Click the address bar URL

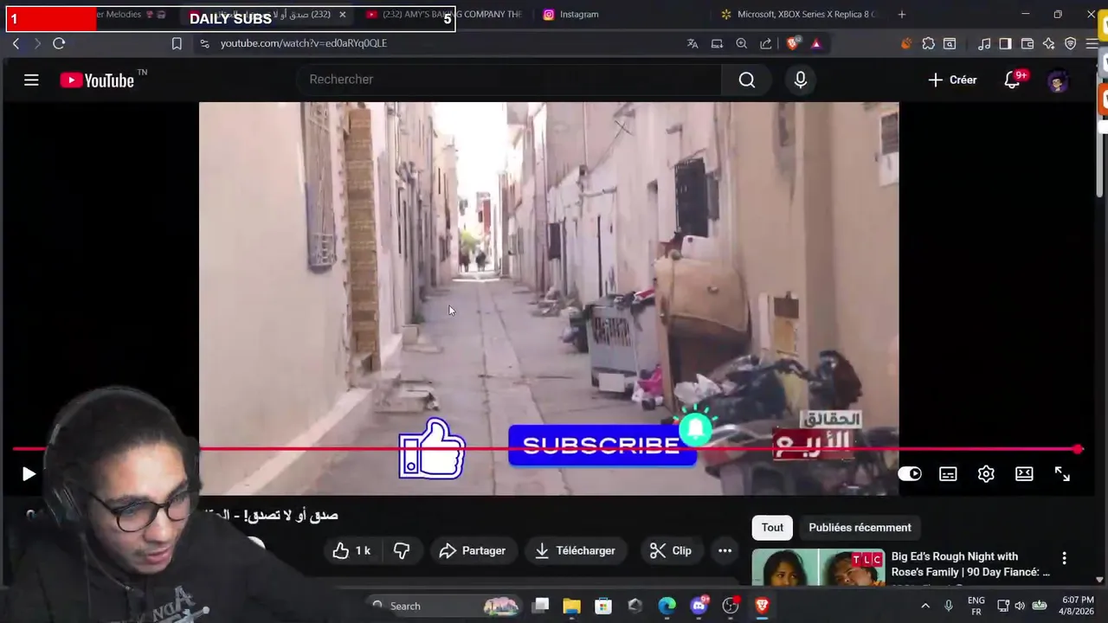304,43
